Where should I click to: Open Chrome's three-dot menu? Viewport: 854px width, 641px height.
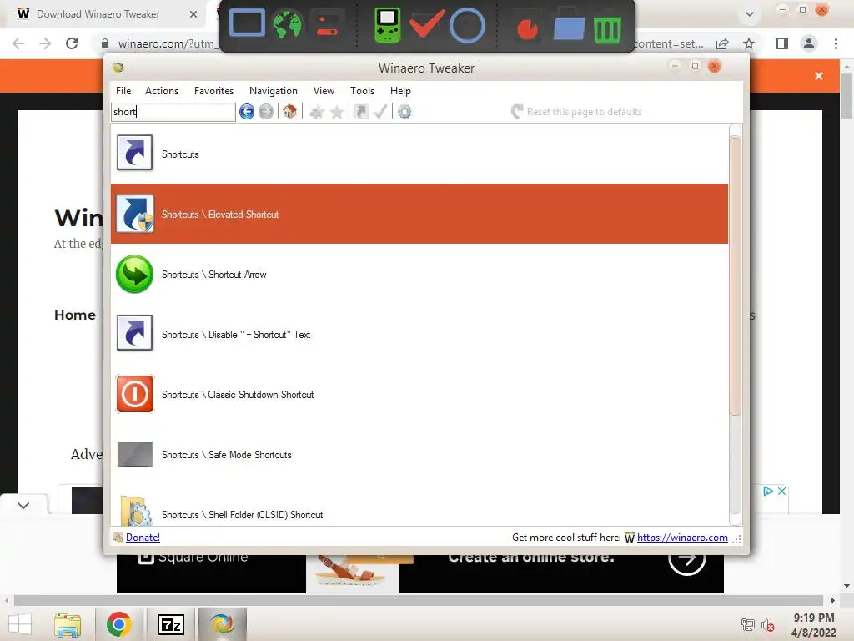[836, 43]
